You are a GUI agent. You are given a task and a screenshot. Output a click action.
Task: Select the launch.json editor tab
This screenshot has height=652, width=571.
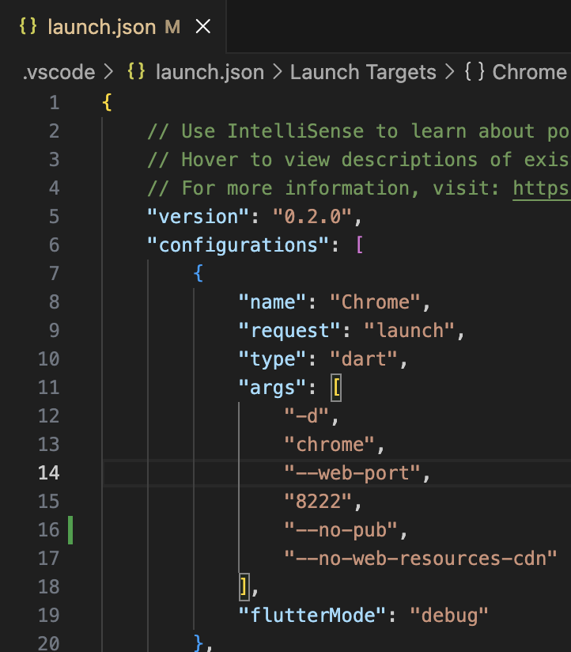click(x=113, y=27)
